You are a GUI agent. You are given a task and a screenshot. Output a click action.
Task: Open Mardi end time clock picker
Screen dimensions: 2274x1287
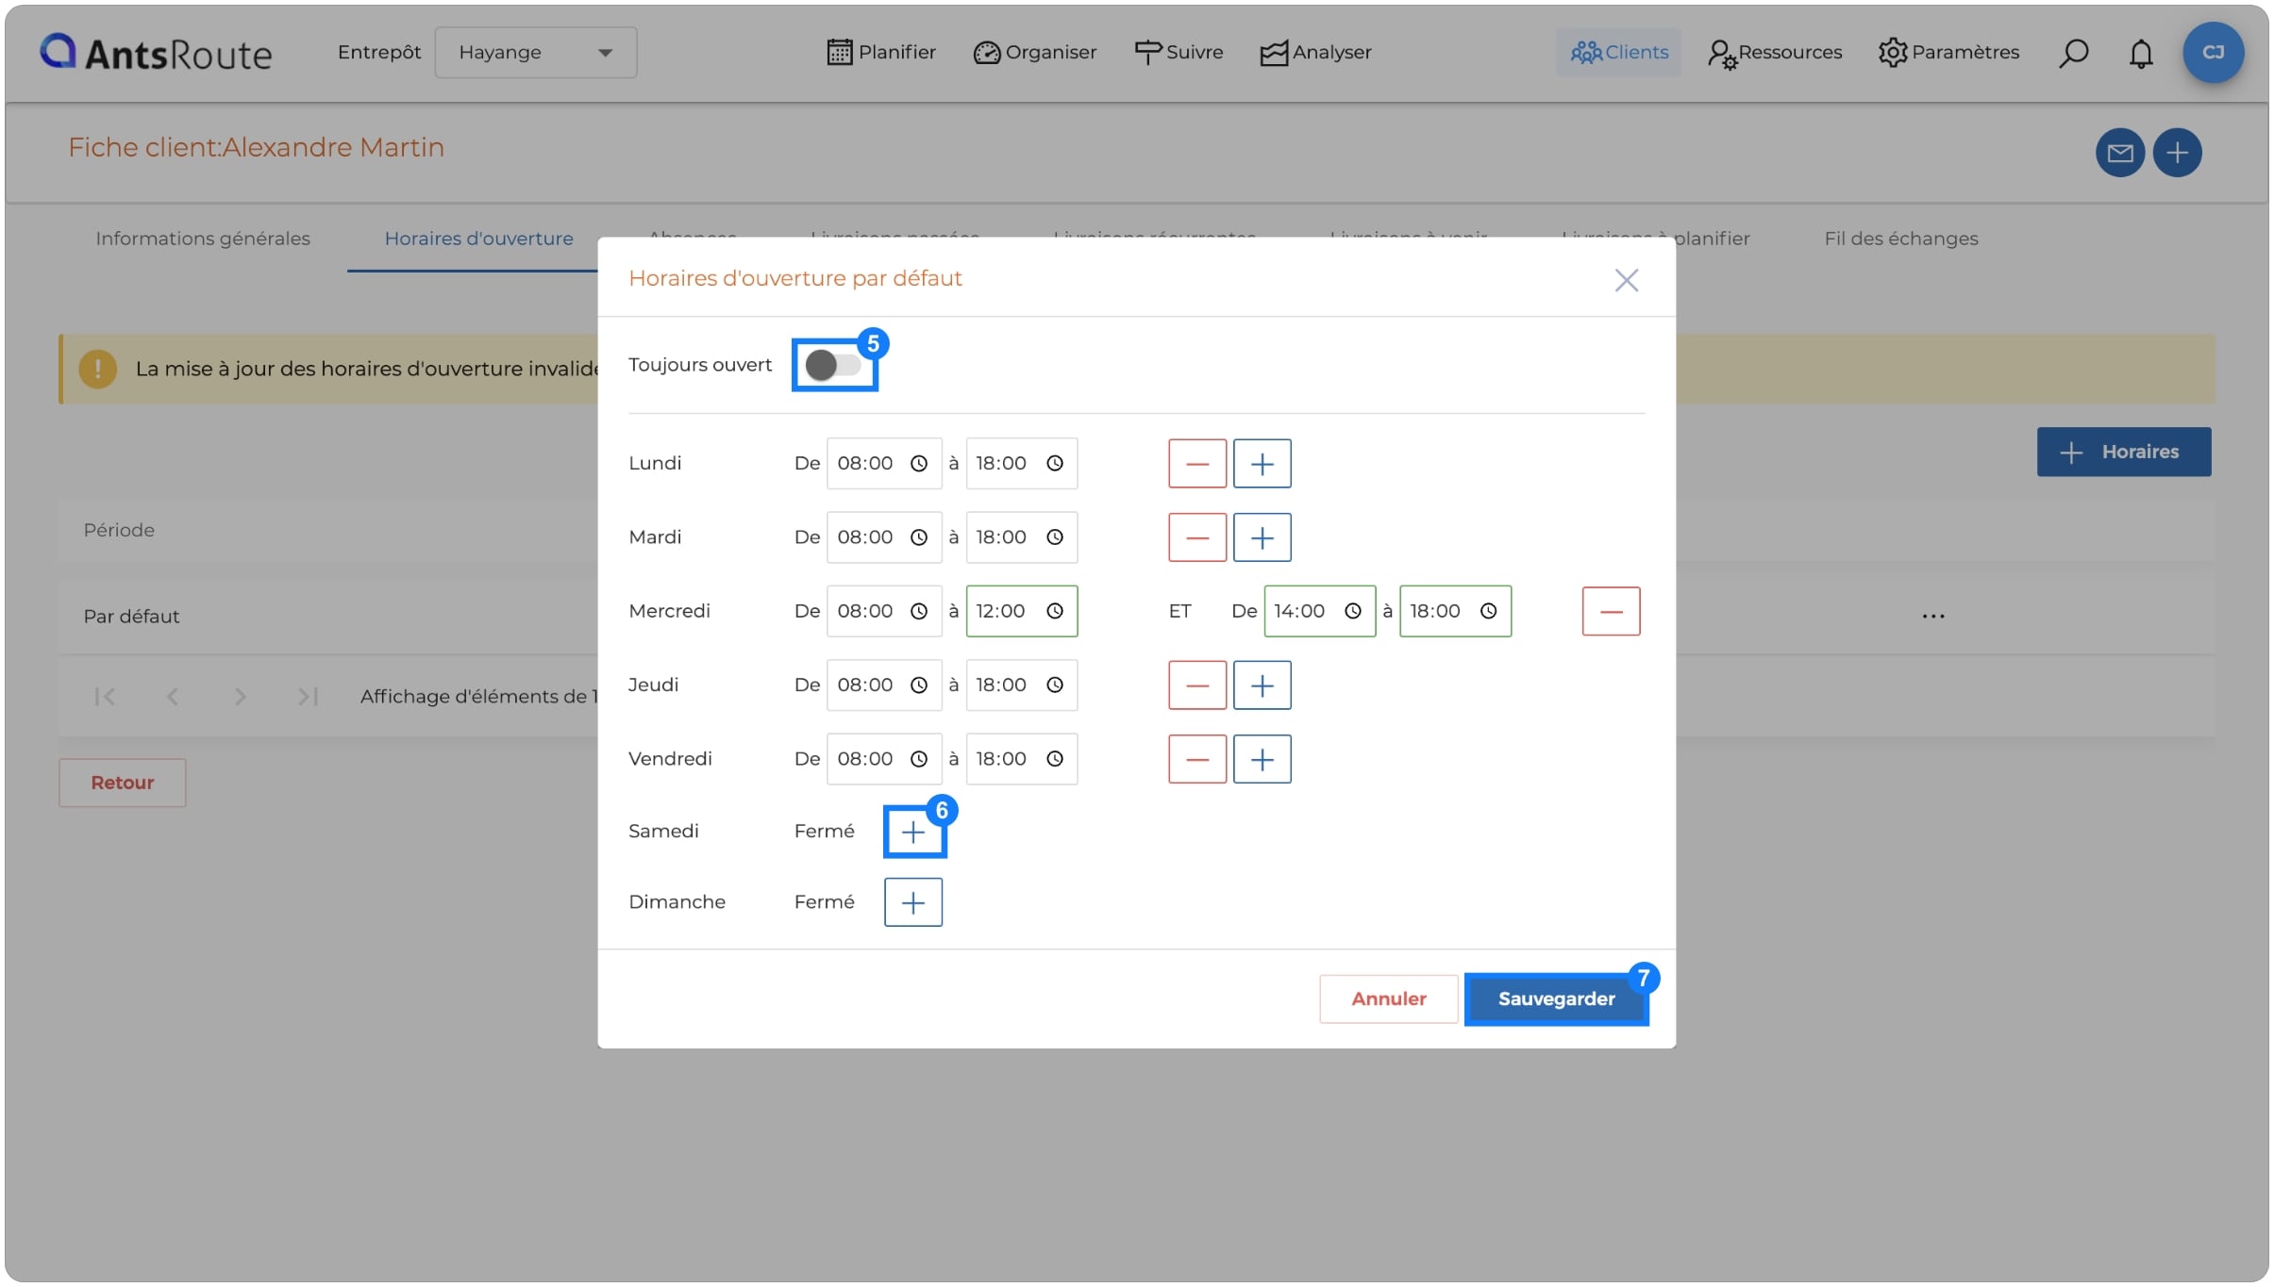click(1055, 537)
